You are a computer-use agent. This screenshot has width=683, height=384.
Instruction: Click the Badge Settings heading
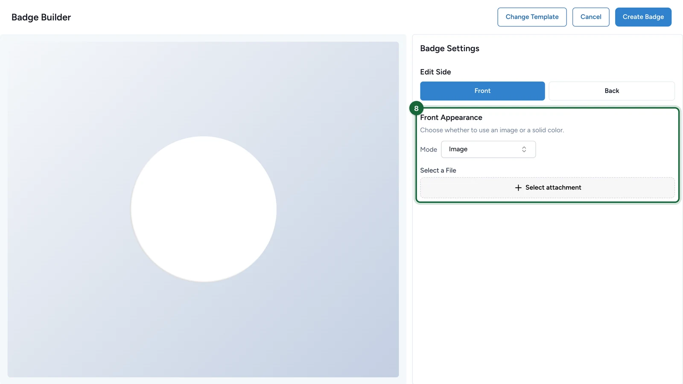click(x=449, y=49)
